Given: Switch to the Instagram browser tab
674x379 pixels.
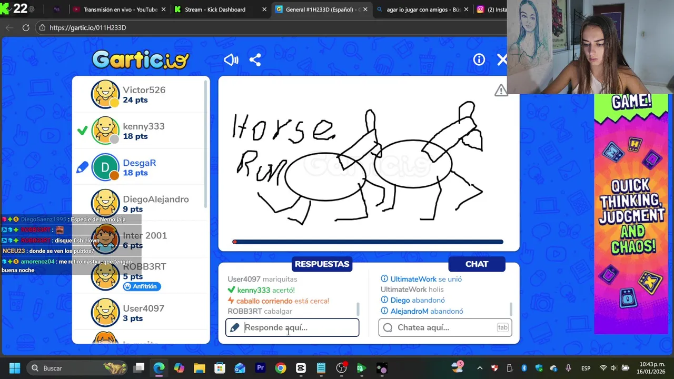Looking at the screenshot, I should [x=491, y=9].
